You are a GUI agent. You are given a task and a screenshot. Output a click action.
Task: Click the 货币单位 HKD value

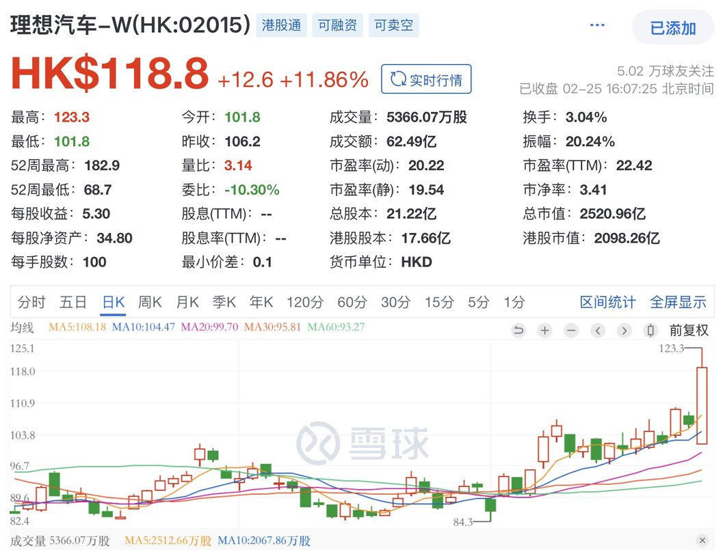417,262
